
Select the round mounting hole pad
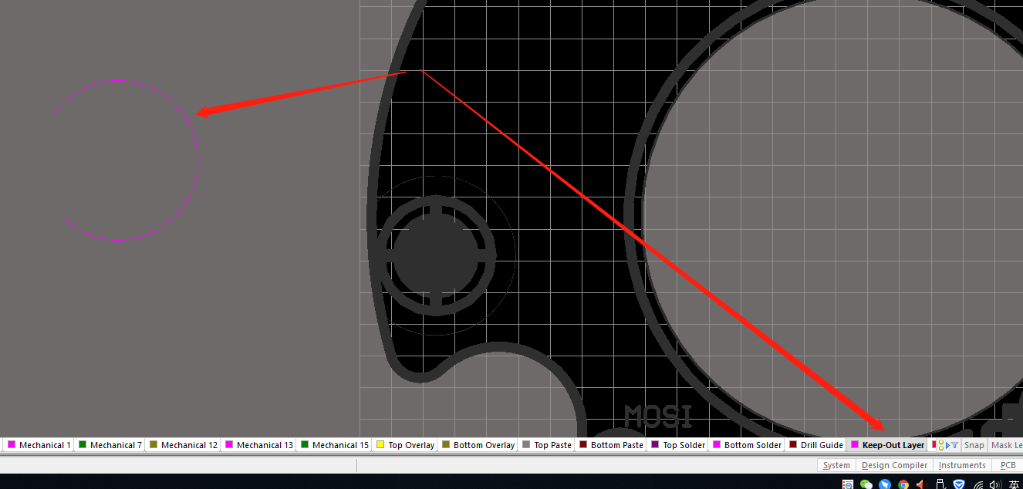437,255
